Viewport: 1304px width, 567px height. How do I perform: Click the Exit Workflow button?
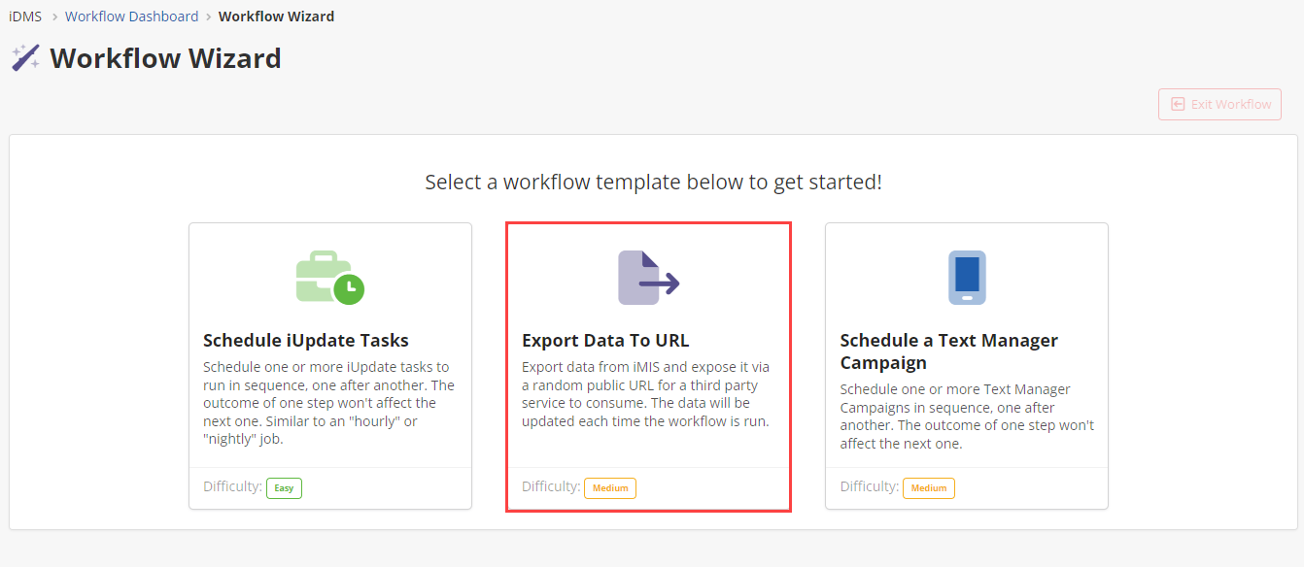1219,105
